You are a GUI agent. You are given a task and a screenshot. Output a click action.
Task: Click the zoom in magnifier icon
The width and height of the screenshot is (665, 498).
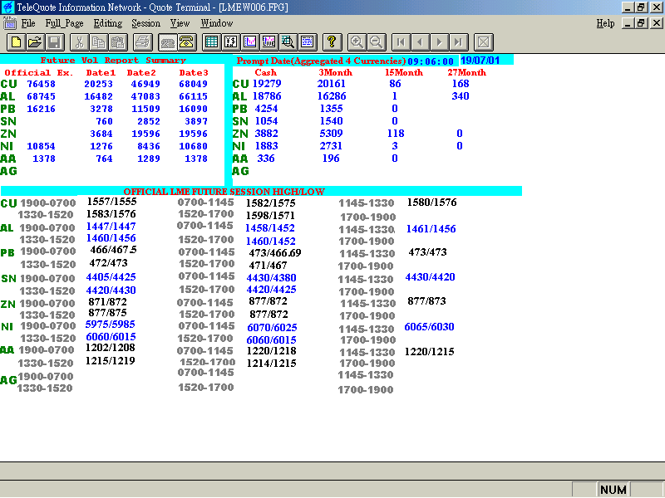click(x=357, y=42)
